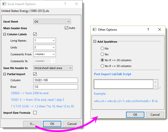168x132 pixels.
Task: Select the 'No' sparklines radio option
Action: coord(102,48)
